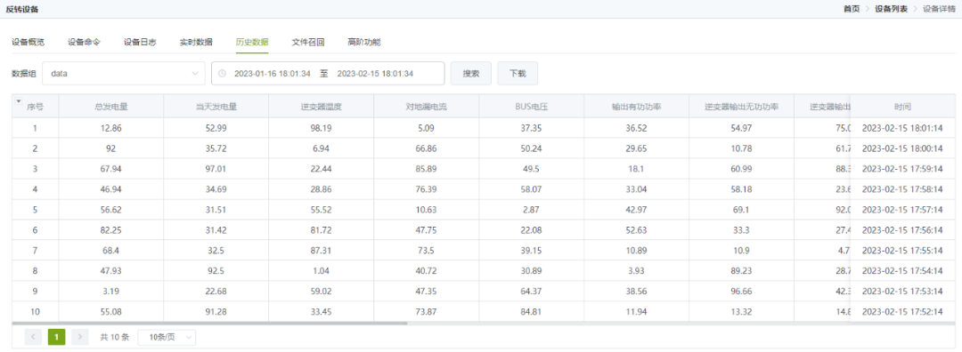Viewport: 962px width, 352px height.
Task: Open the 设备日志 tab
Action: 140,43
